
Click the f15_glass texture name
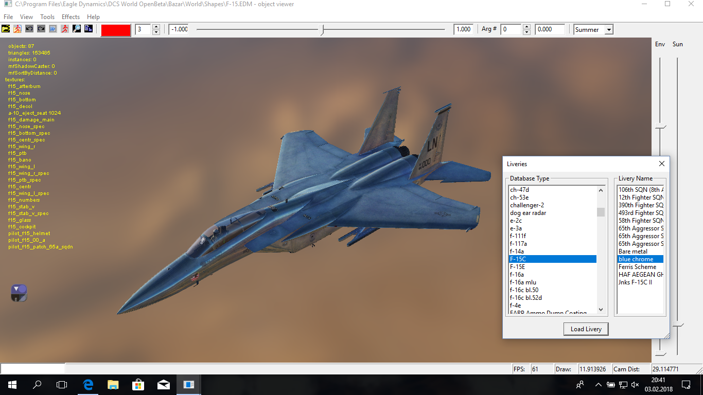tap(20, 220)
